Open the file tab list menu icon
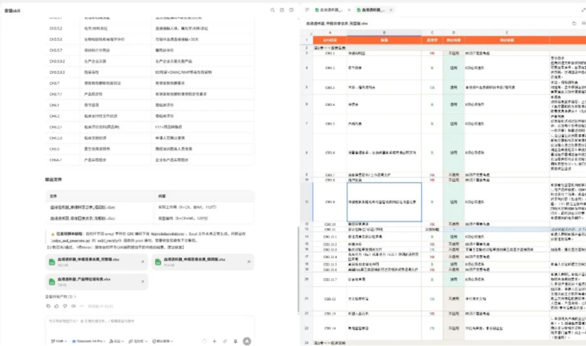This screenshot has width=586, height=346. (x=307, y=10)
